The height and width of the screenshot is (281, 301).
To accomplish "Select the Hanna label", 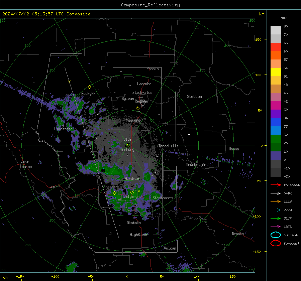I will pyautogui.click(x=234, y=149).
